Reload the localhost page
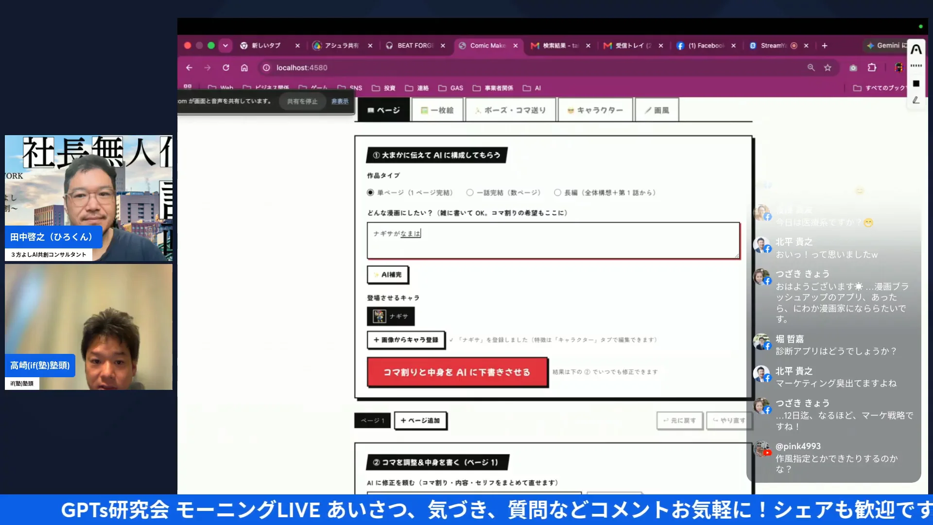Viewport: 933px width, 525px height. [226, 68]
